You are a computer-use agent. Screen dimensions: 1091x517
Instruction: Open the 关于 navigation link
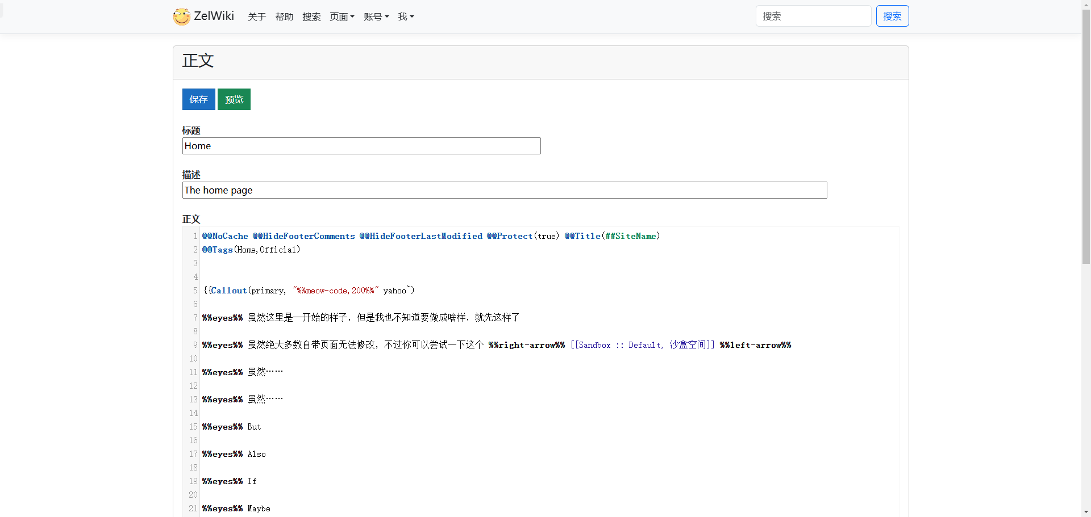coord(257,17)
